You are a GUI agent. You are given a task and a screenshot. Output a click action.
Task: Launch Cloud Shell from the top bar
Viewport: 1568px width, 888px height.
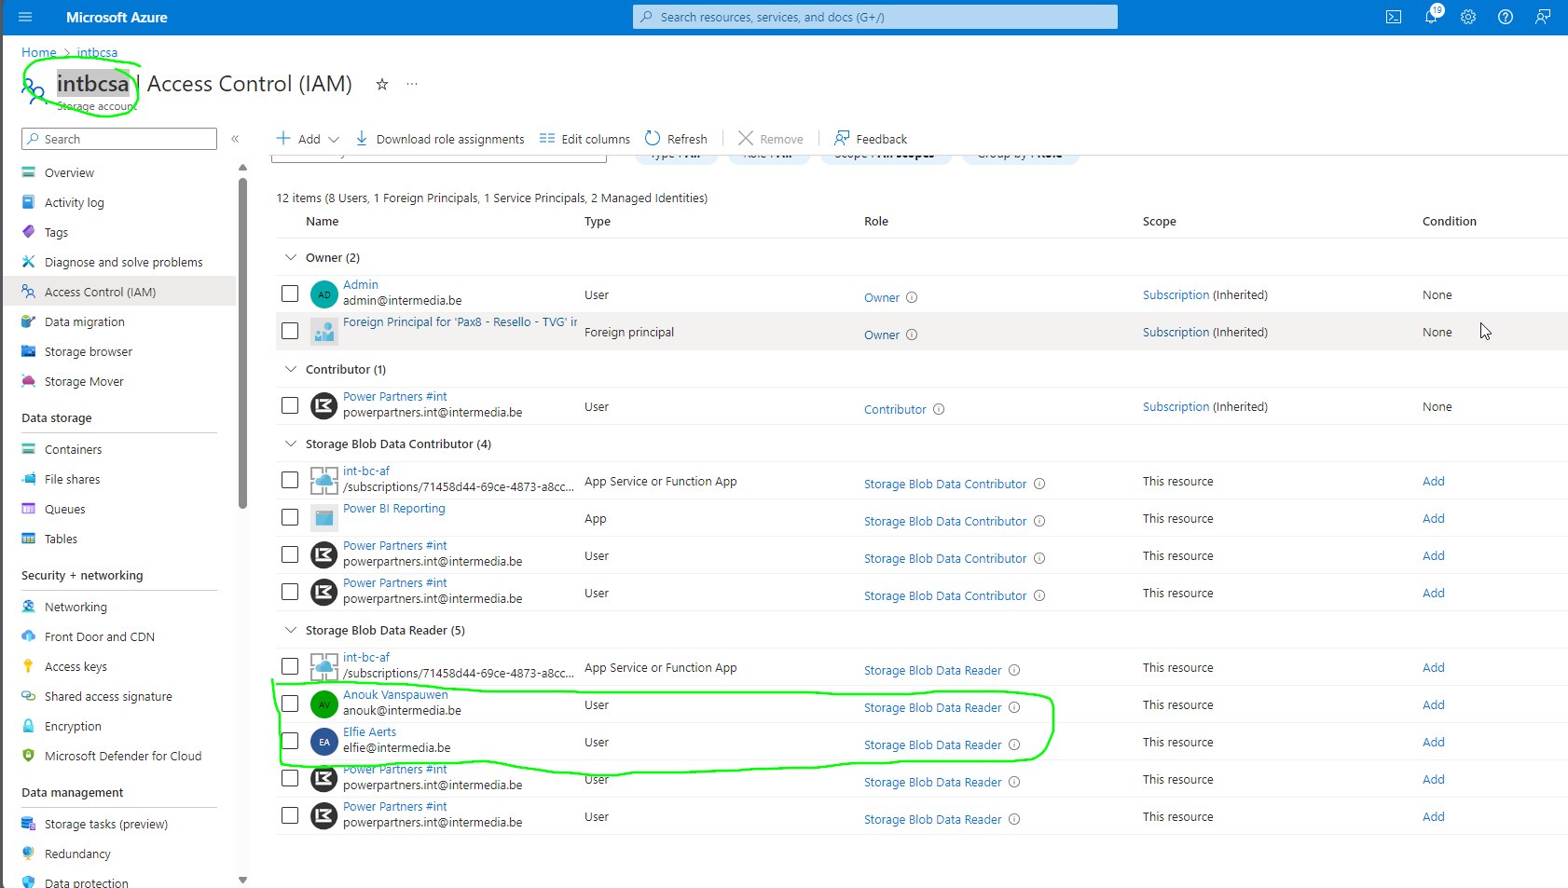1394,17
